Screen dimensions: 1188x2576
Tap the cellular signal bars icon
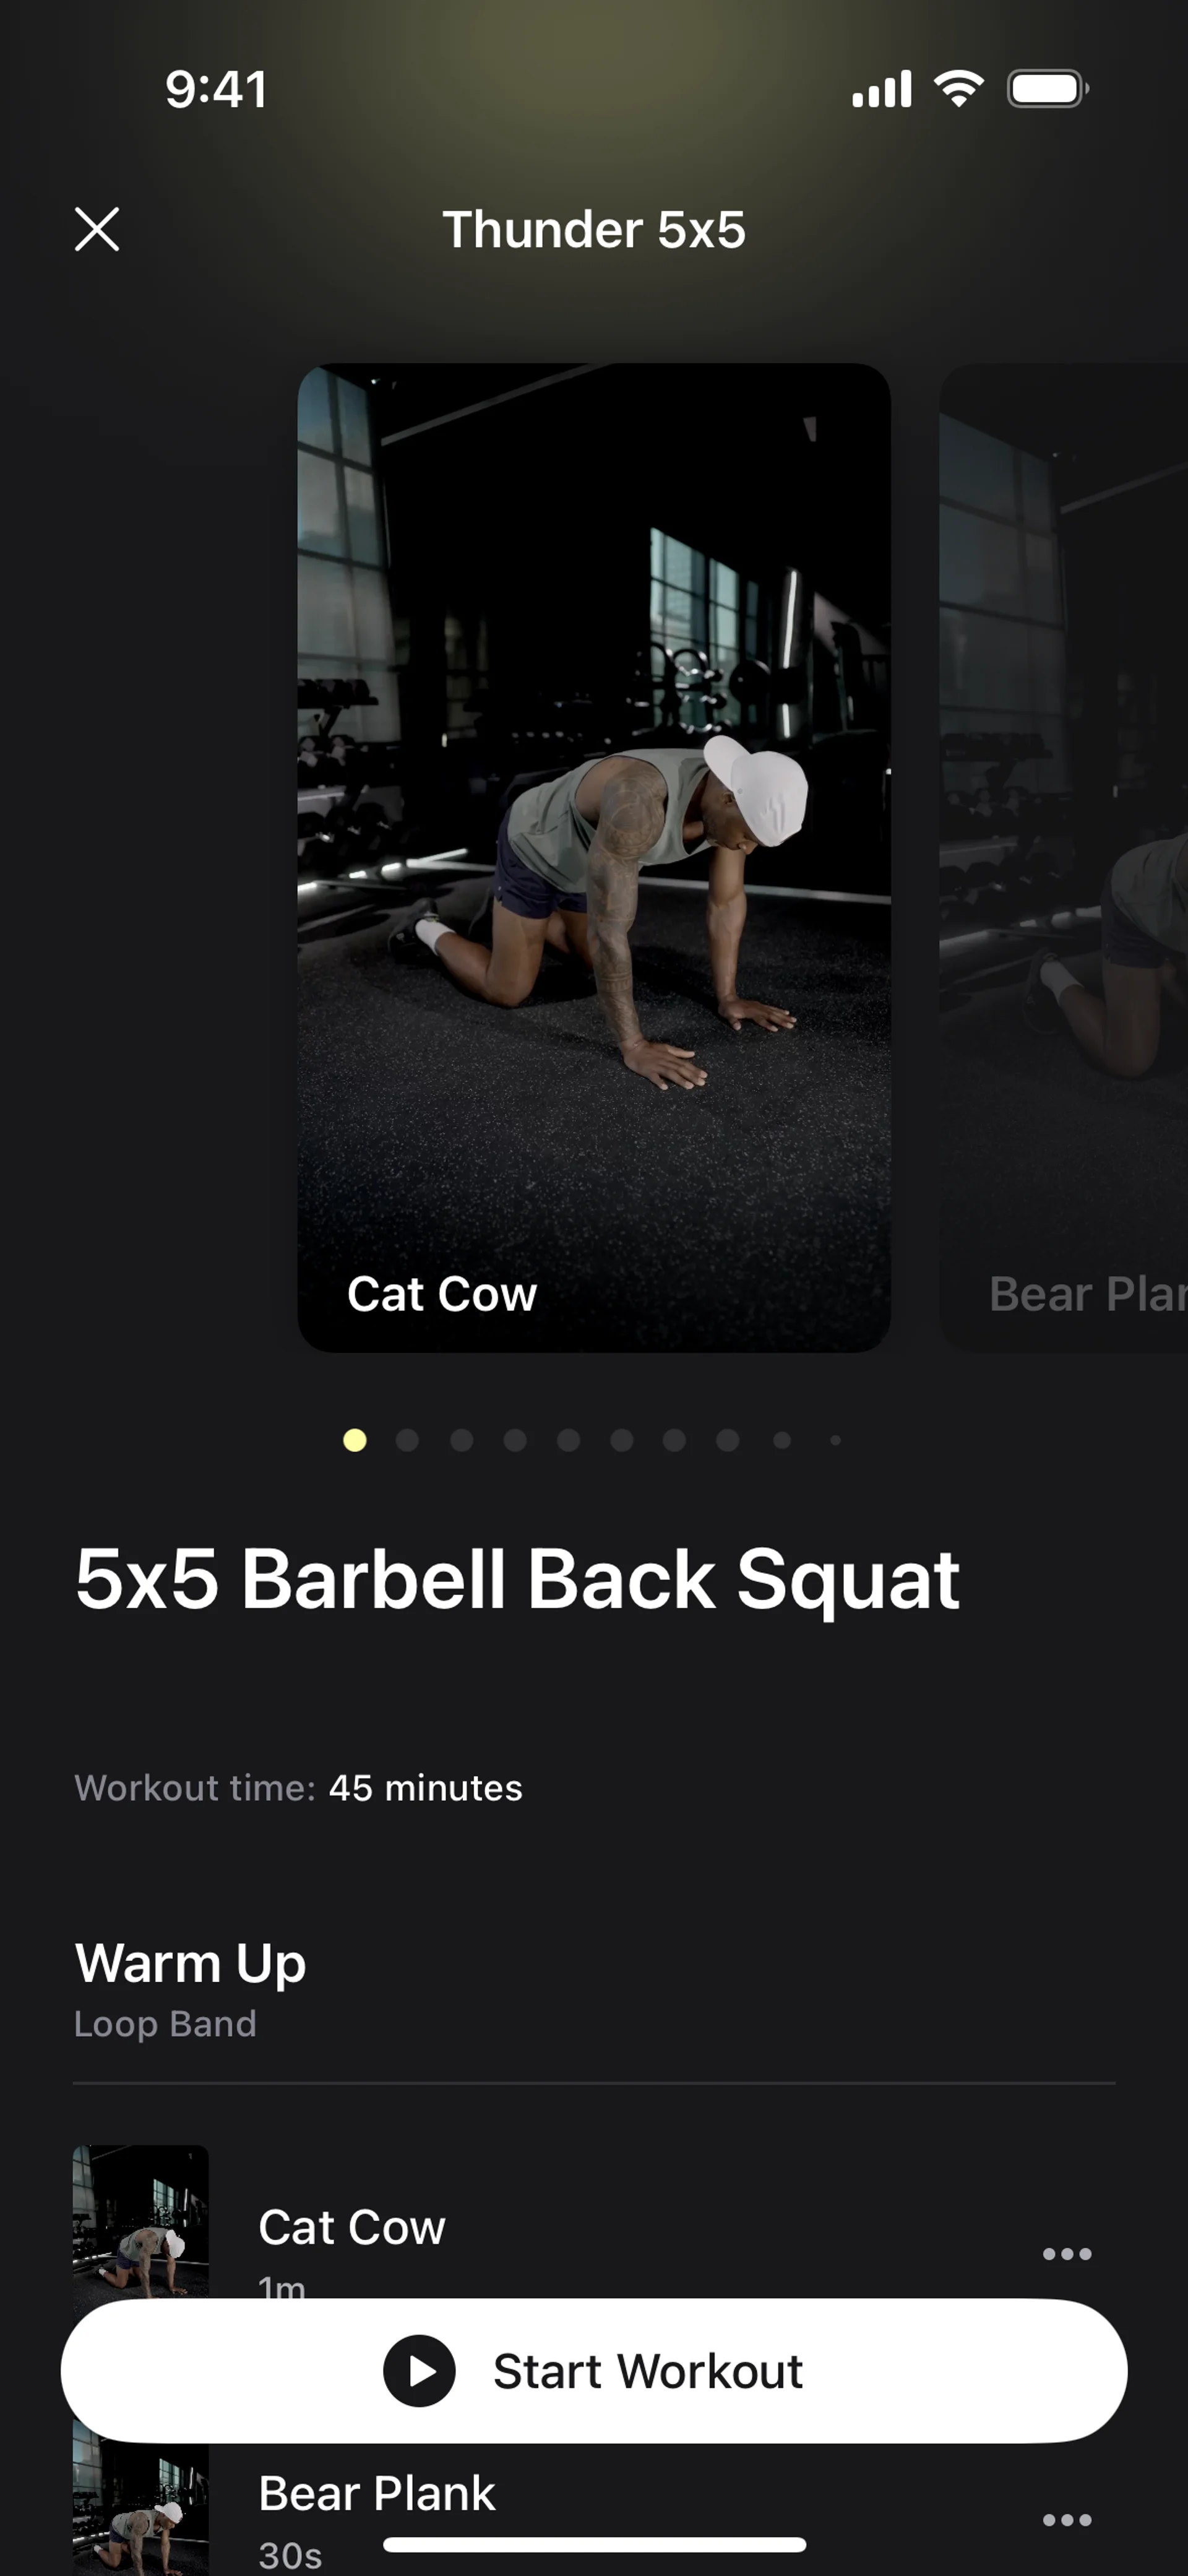point(881,89)
